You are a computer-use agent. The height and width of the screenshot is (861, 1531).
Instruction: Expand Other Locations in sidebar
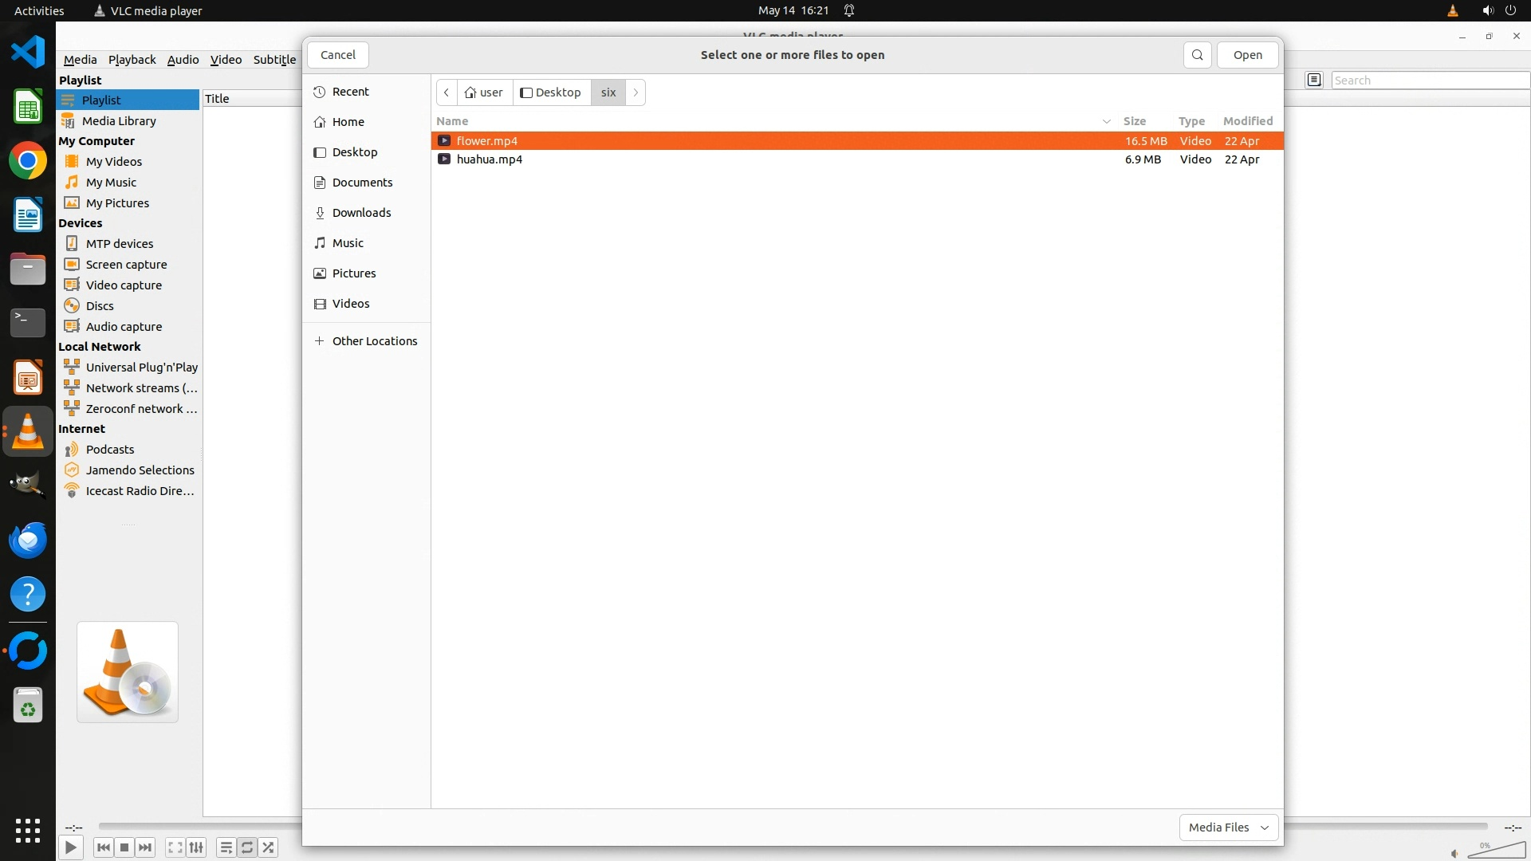pos(374,341)
